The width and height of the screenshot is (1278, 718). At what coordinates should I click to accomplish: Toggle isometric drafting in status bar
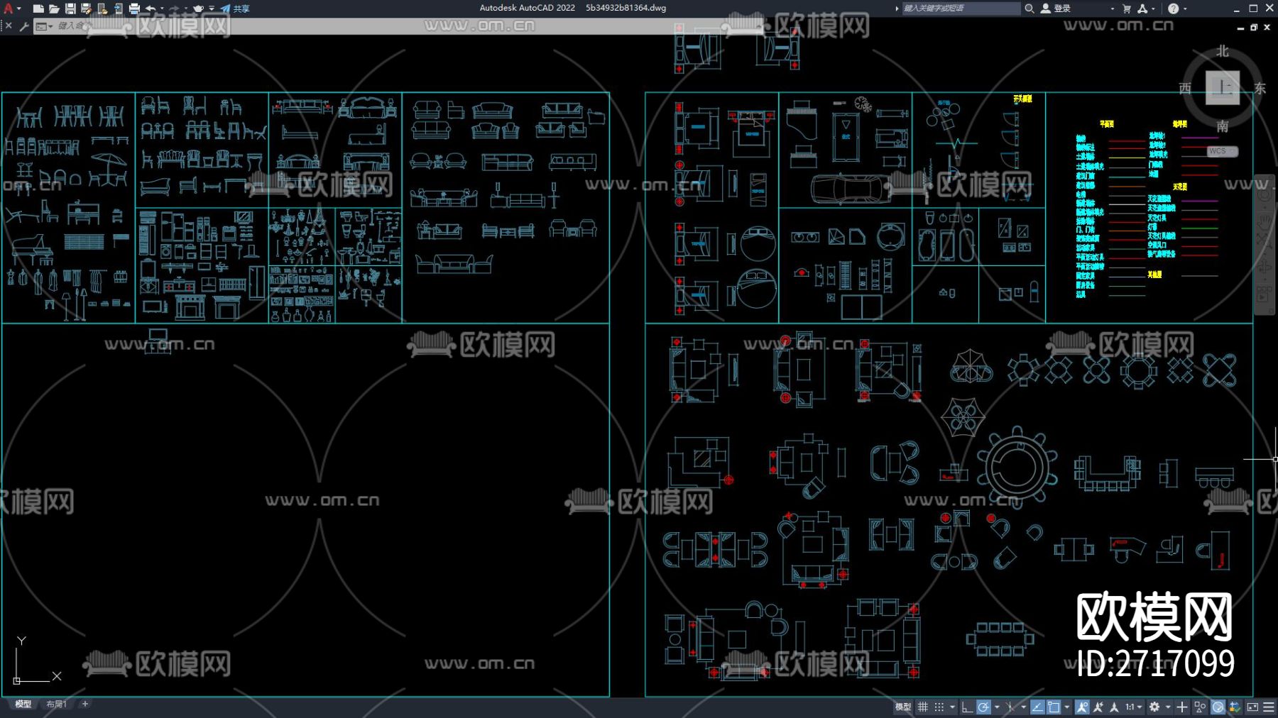click(1010, 707)
